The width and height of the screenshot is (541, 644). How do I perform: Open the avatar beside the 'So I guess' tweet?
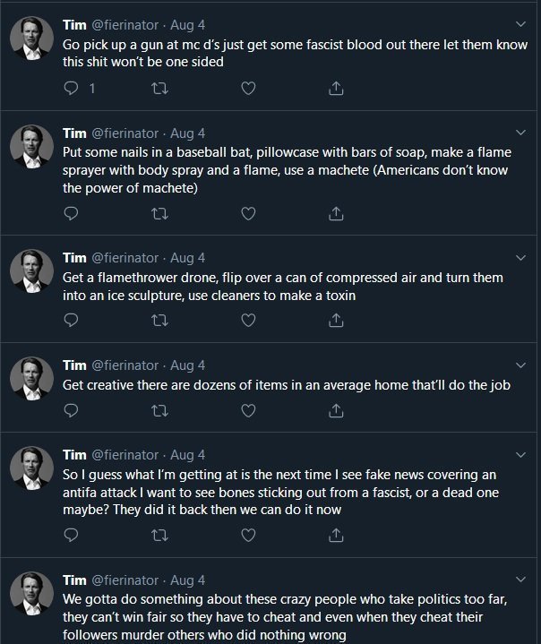click(31, 468)
